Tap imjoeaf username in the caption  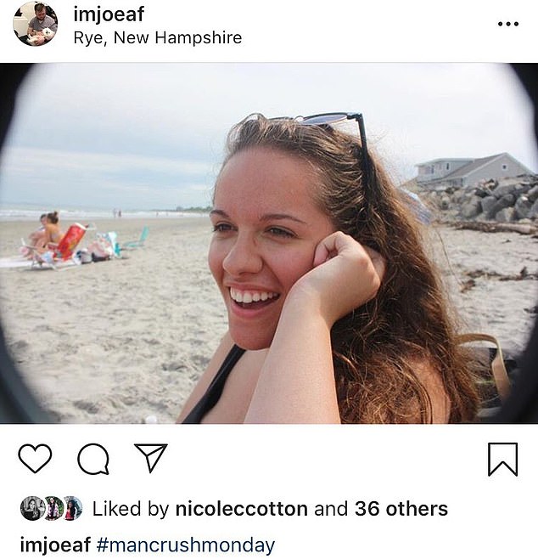pos(55,545)
